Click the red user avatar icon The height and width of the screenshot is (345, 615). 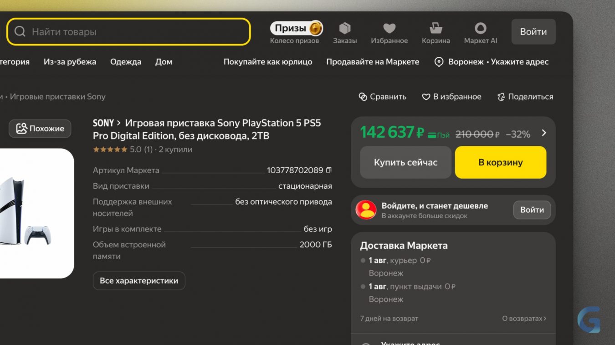[x=366, y=210]
